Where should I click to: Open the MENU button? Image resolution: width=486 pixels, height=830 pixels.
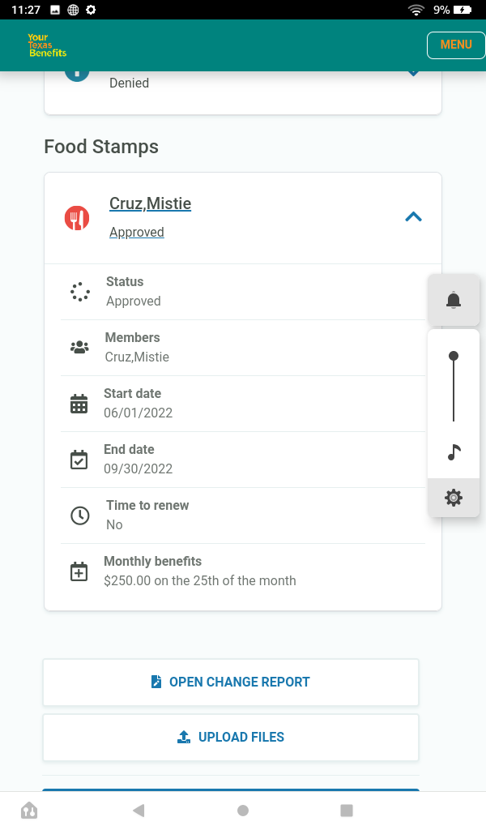[x=456, y=45]
